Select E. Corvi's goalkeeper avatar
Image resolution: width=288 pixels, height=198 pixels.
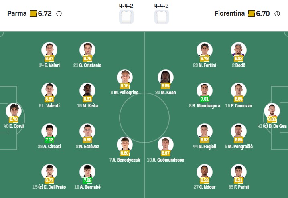click(x=14, y=110)
